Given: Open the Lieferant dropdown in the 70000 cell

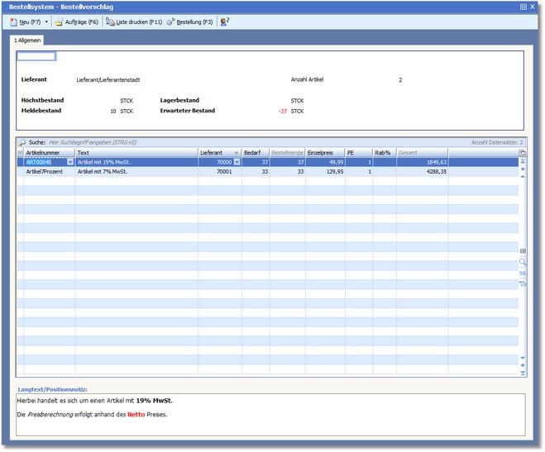Looking at the screenshot, I should pyautogui.click(x=237, y=162).
